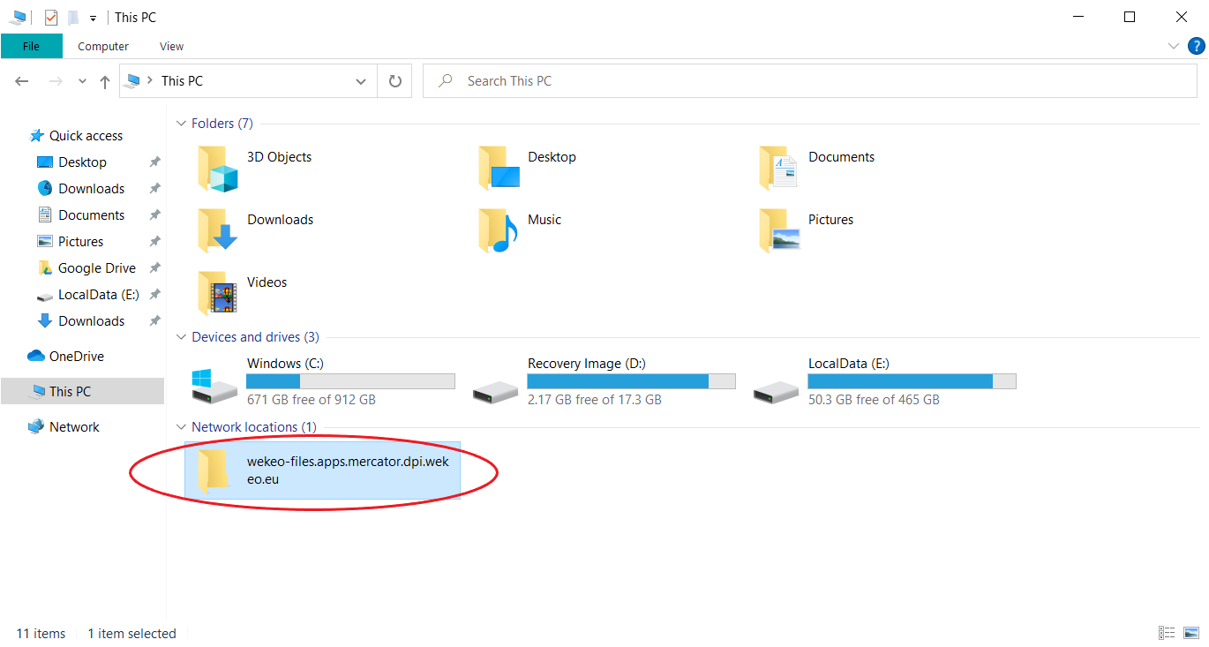The width and height of the screenshot is (1209, 647).
Task: Open the address bar history dropdown
Action: [x=361, y=81]
